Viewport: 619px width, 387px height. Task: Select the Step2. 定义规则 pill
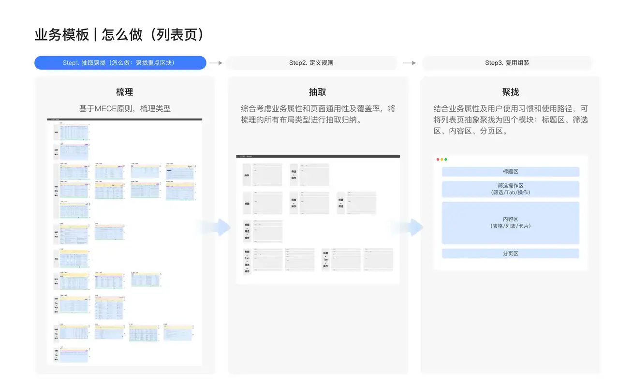pyautogui.click(x=311, y=63)
